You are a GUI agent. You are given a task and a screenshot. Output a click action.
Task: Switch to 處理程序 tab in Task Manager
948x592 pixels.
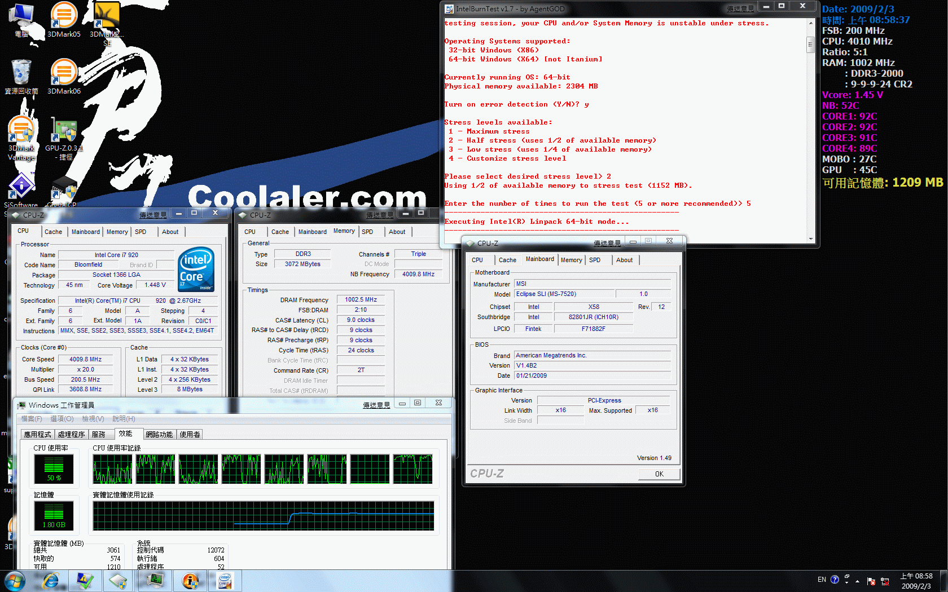point(71,435)
